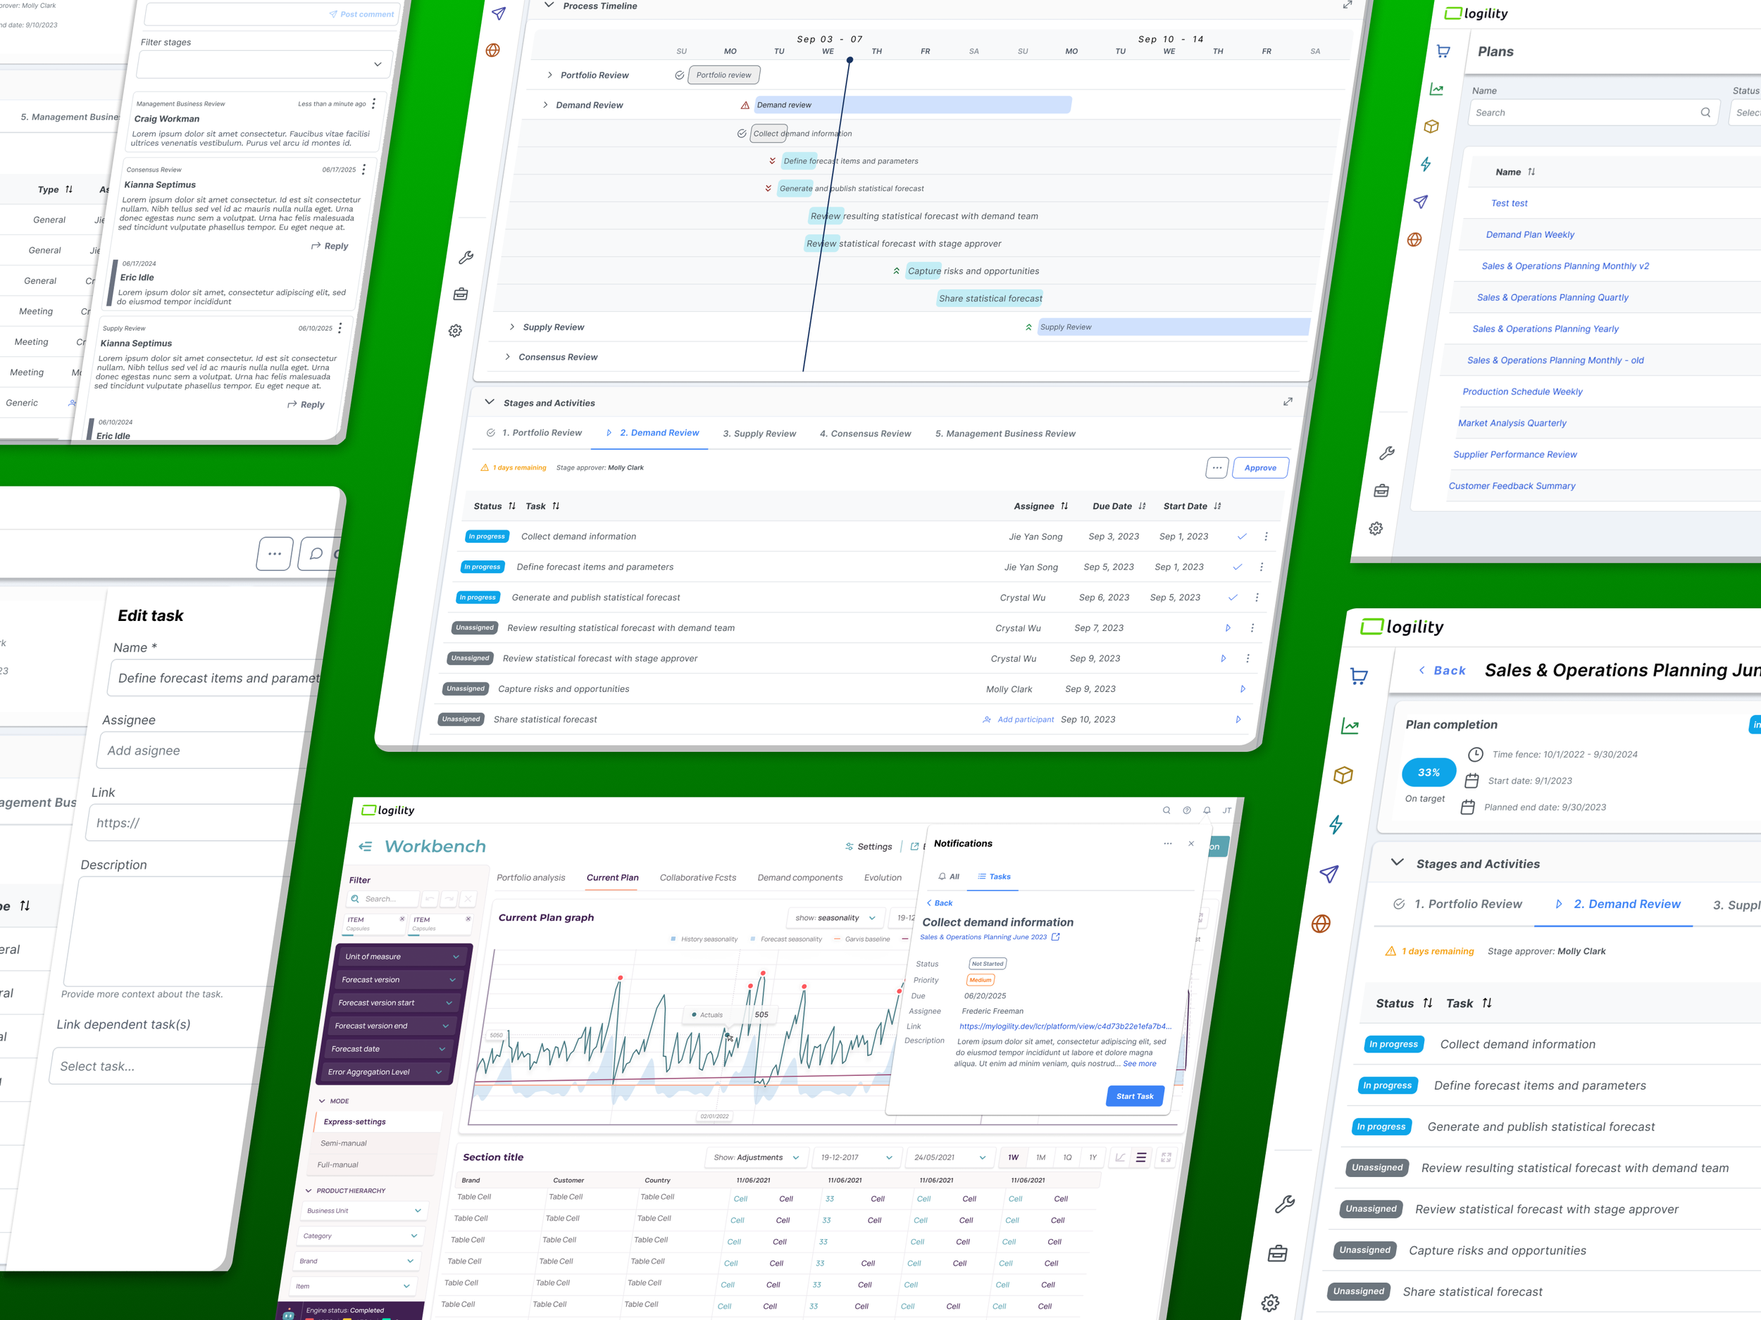The image size is (1761, 1320).
Task: Select Semi-manual mode option
Action: point(343,1143)
